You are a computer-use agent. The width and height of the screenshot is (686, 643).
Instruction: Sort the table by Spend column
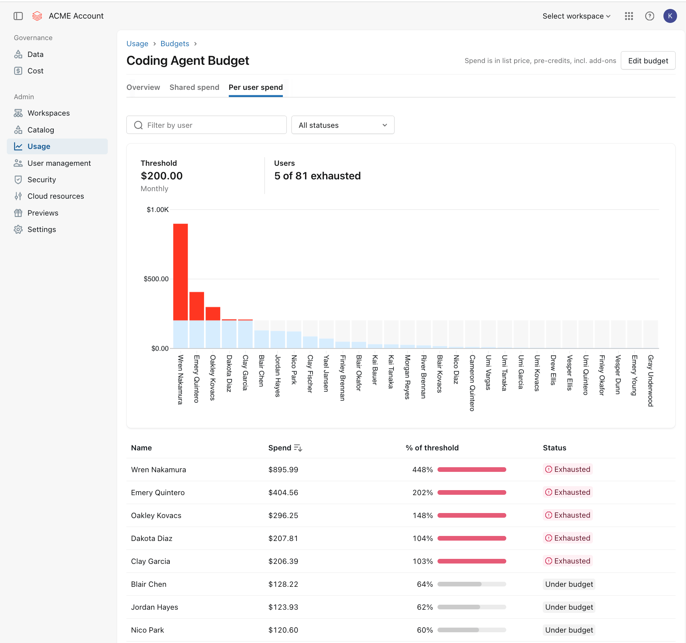click(x=285, y=448)
